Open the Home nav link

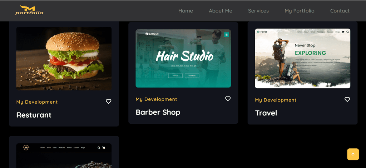click(186, 11)
